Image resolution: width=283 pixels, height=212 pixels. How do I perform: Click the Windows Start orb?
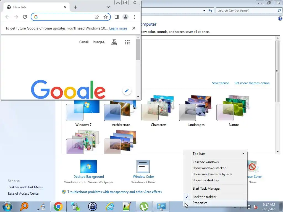tap(7, 206)
